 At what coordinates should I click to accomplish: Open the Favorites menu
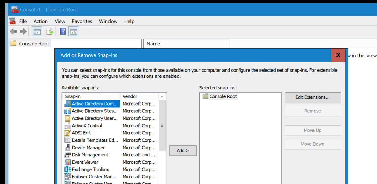click(82, 21)
